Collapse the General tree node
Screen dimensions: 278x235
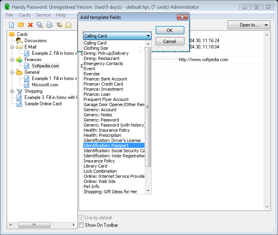pos(12,72)
